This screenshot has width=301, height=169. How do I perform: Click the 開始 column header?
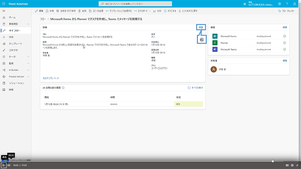coord(47,98)
